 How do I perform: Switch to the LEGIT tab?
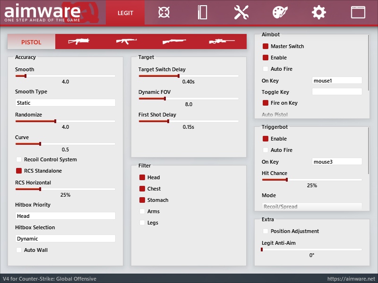click(x=125, y=13)
